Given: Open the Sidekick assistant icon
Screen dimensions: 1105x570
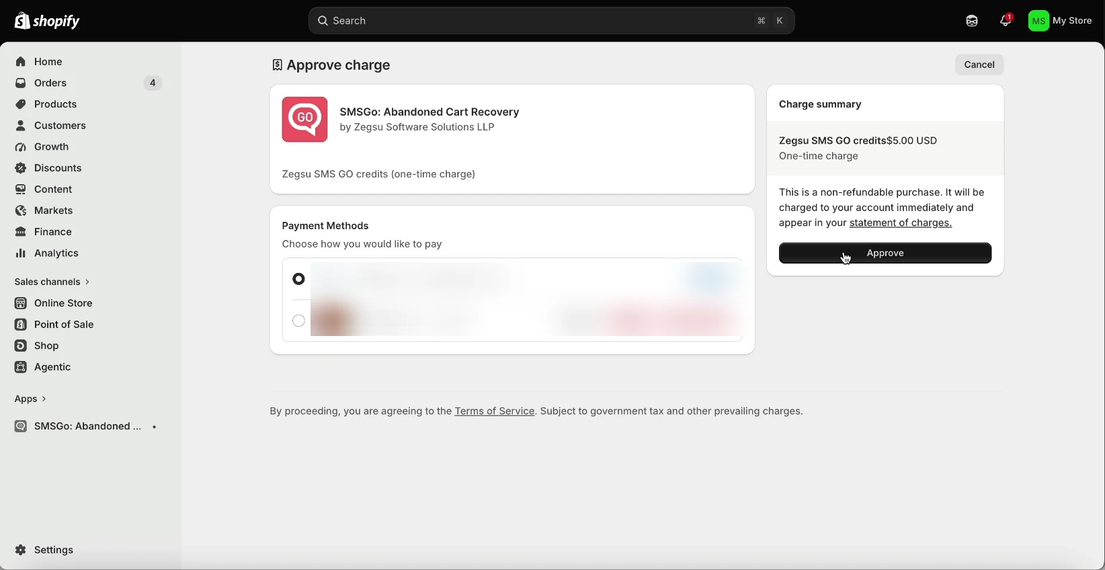Looking at the screenshot, I should click(972, 21).
